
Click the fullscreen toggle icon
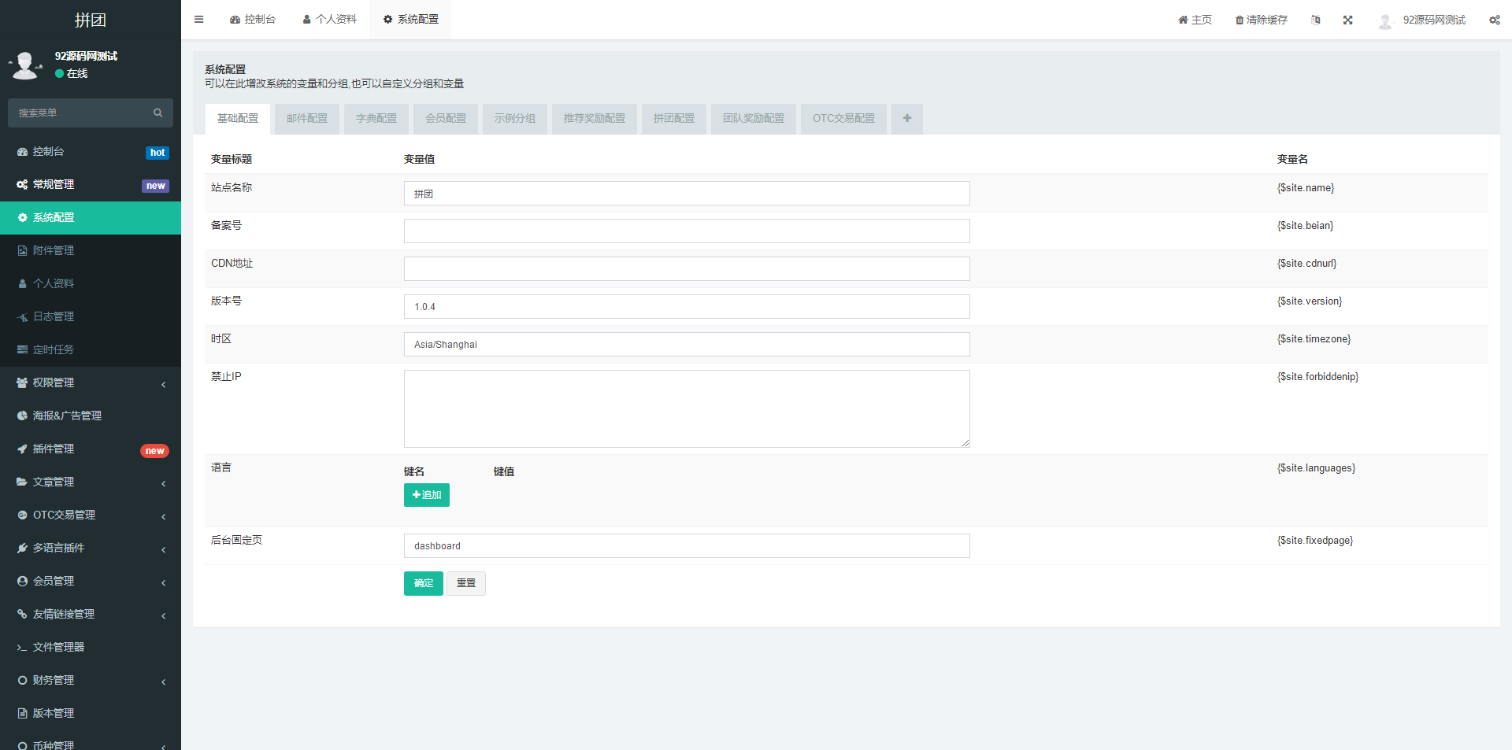tap(1348, 20)
